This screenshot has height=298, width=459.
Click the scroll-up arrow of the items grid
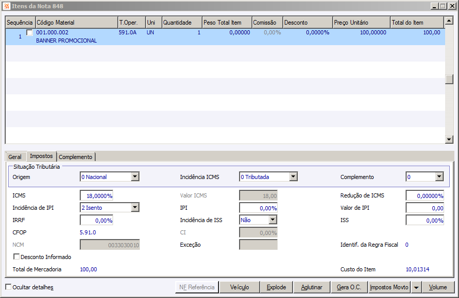coord(449,21)
